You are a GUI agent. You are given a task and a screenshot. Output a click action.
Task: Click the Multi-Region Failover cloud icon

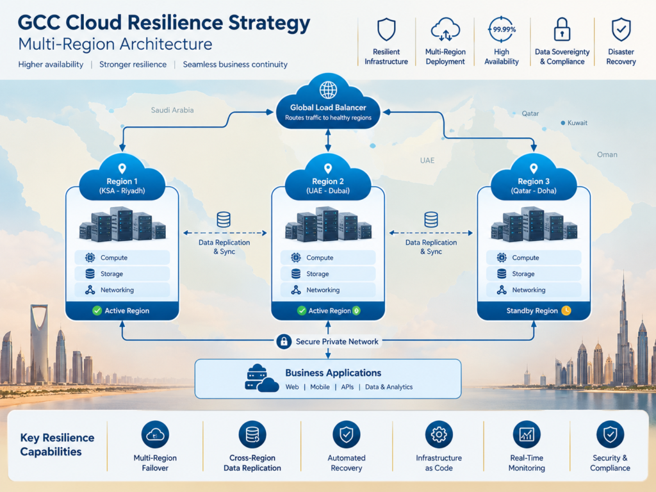155,434
